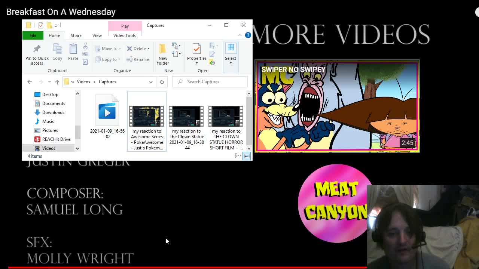Select the 2021-01-09_16-56-02 video file
The width and height of the screenshot is (479, 269).
(107, 117)
